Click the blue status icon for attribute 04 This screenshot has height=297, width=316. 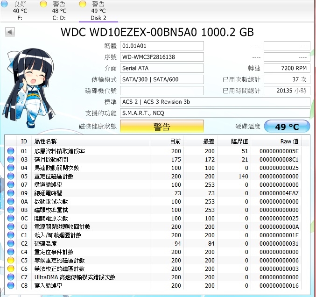coord(11,168)
